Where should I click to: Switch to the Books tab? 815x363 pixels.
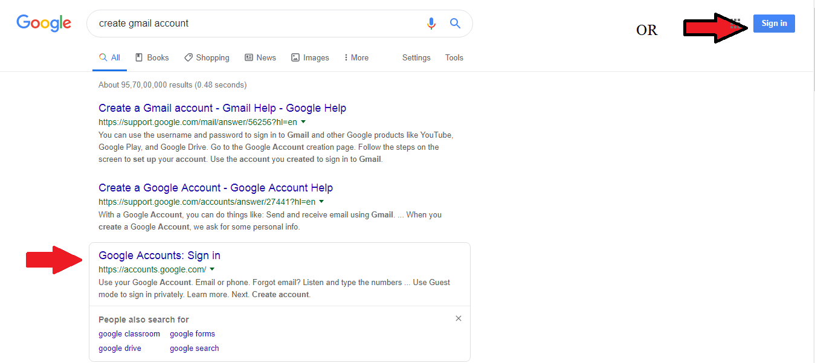(x=152, y=58)
